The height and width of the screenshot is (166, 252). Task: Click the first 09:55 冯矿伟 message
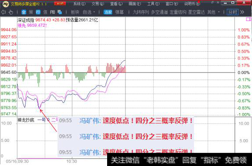[x=126, y=120]
